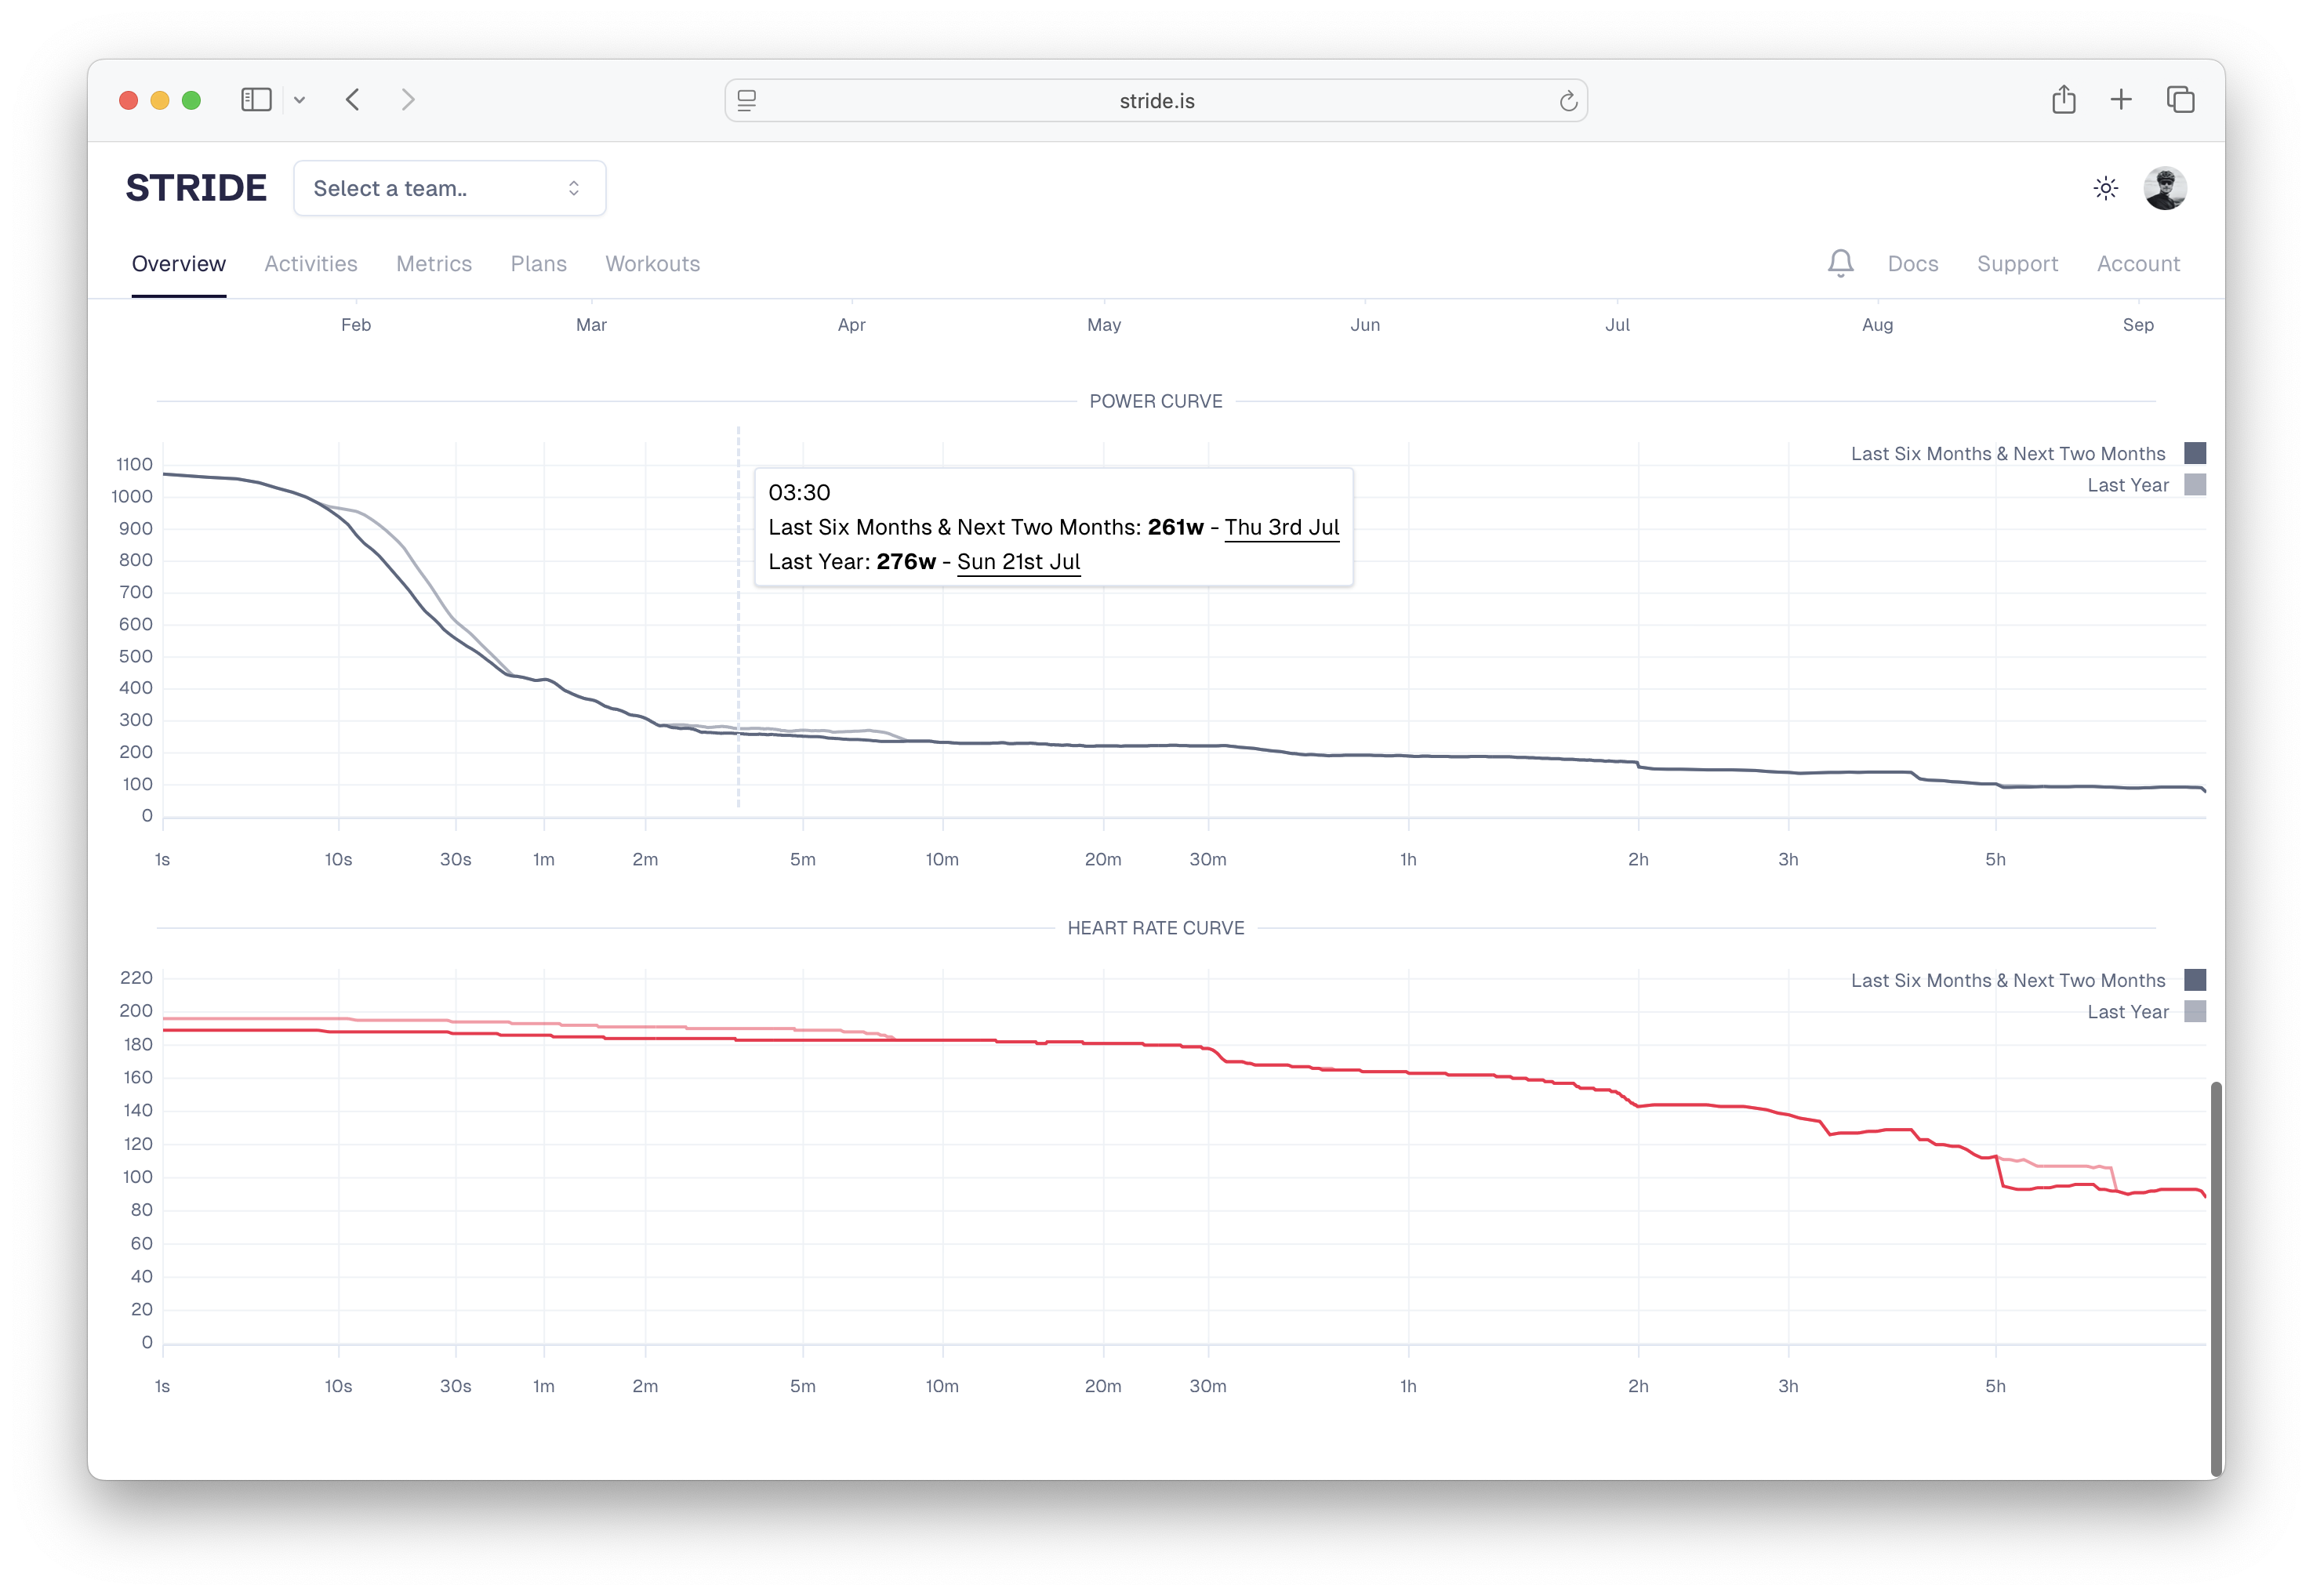Viewport: 2313px width, 1596px height.
Task: Toggle light mode with the sun icon
Action: coord(2105,188)
